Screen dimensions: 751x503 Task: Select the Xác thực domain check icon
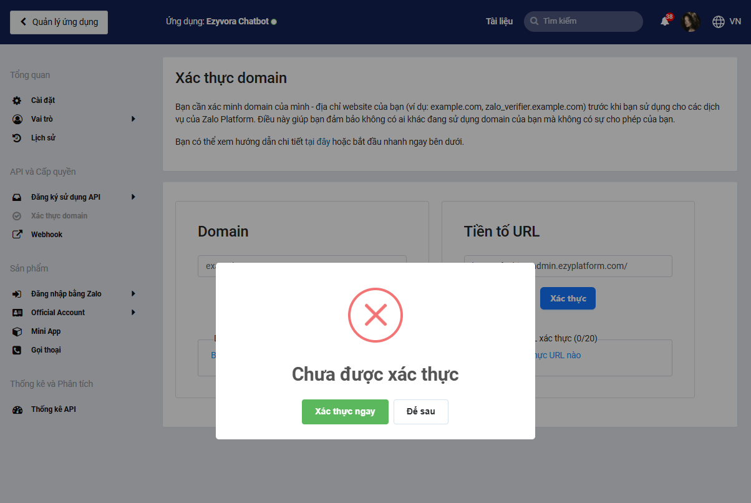(x=17, y=216)
